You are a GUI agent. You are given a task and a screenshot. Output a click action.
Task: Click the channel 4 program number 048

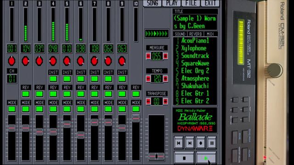(x=53, y=49)
